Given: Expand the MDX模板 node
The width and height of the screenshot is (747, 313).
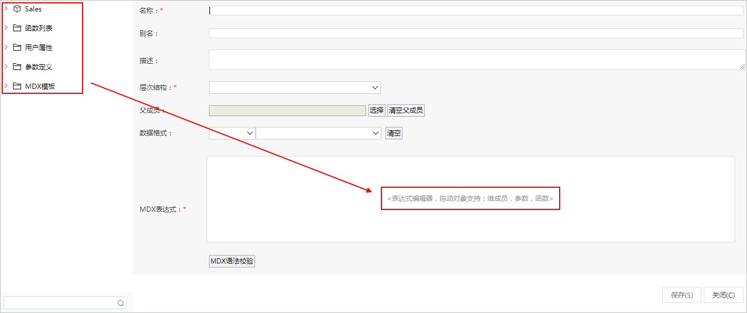Looking at the screenshot, I should point(6,86).
